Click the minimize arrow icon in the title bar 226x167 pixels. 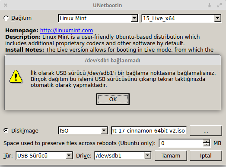pos(210,6)
